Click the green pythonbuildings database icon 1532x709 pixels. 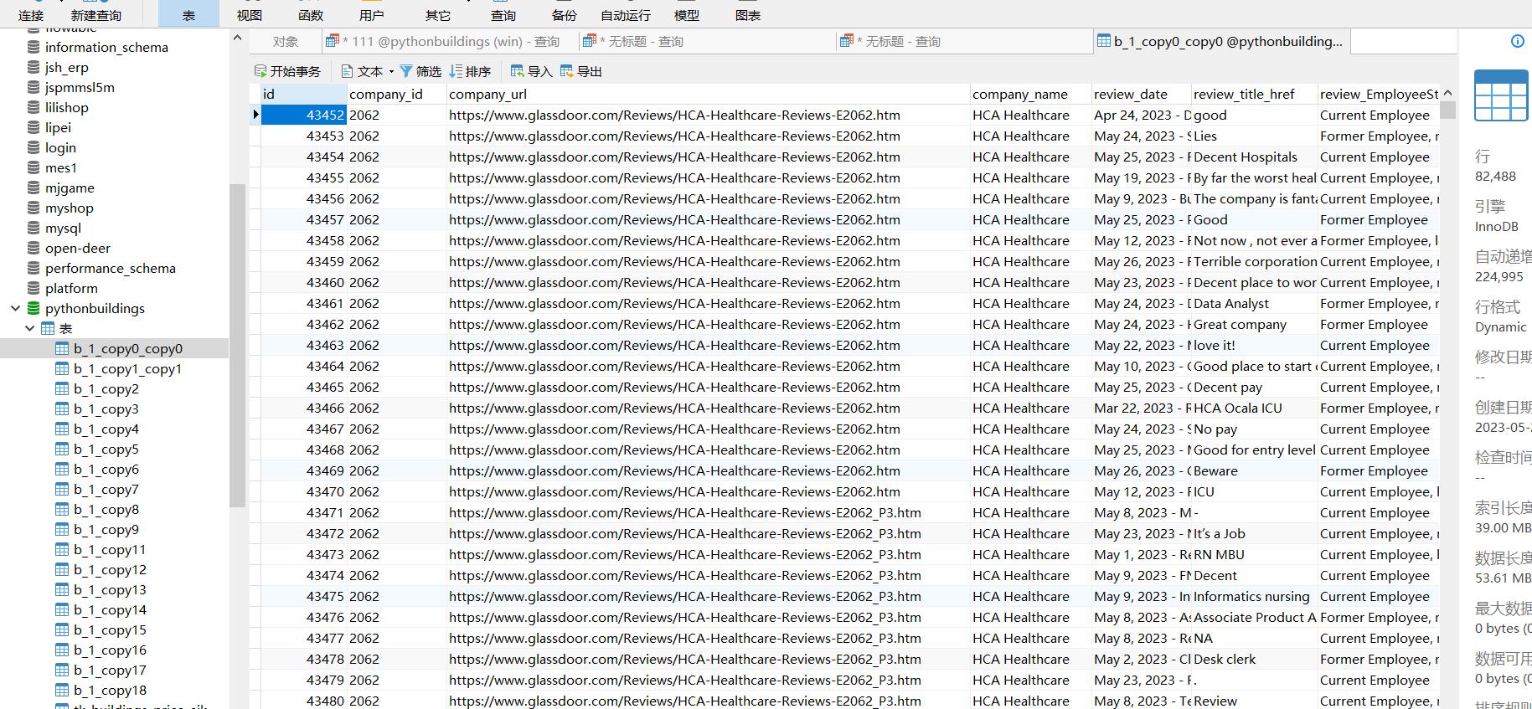pyautogui.click(x=34, y=309)
